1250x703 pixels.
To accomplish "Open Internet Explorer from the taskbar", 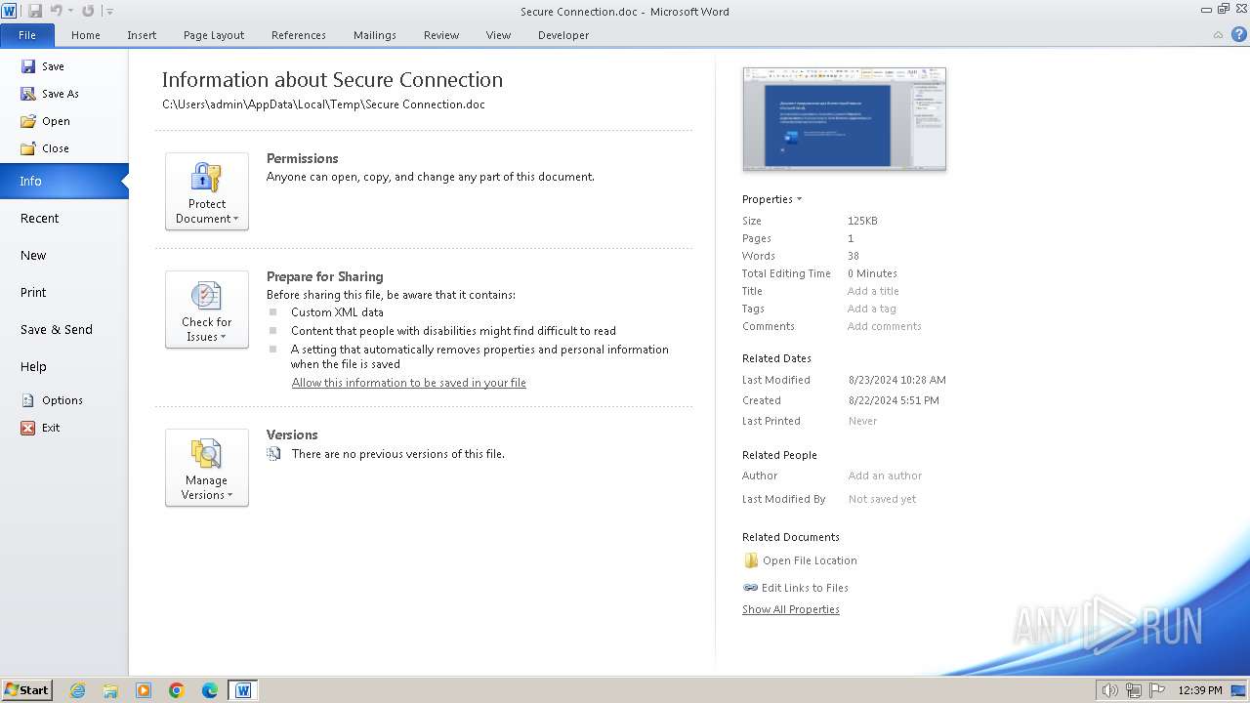I will point(77,690).
